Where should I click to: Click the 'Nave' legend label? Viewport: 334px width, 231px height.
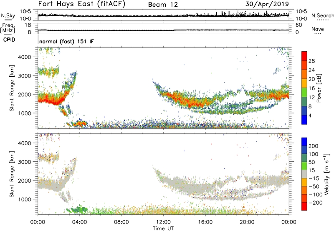tap(318, 29)
